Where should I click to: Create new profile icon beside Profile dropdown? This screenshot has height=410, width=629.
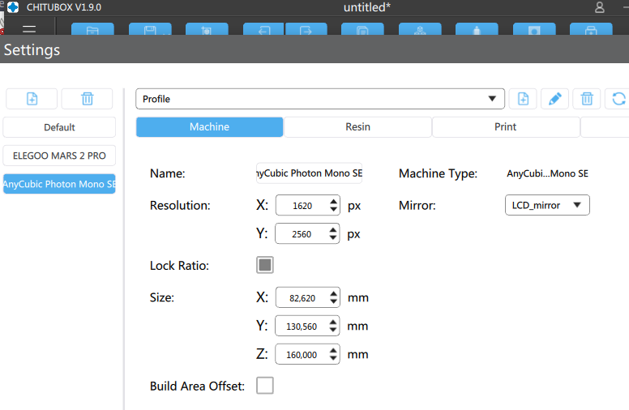pos(523,99)
